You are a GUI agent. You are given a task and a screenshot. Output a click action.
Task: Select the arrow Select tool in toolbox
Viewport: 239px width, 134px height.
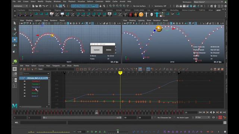point(15,23)
